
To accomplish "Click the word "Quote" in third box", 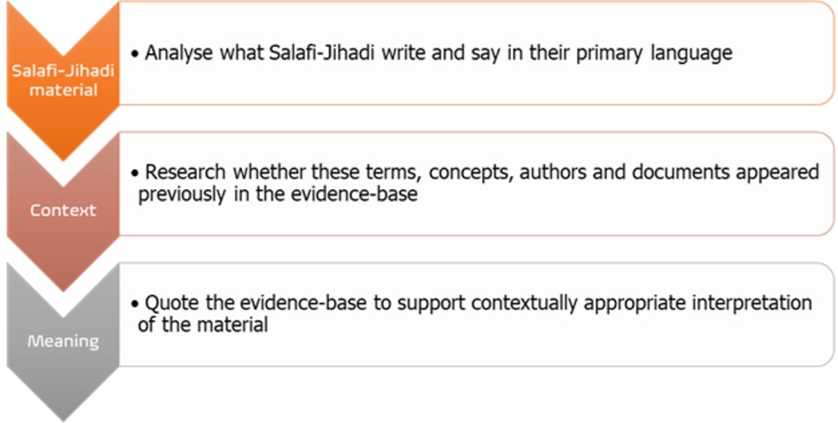I will (168, 303).
